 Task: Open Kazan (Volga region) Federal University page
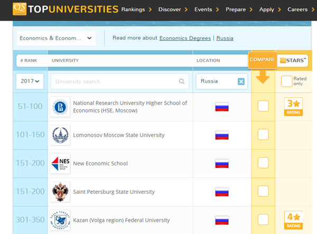click(122, 220)
